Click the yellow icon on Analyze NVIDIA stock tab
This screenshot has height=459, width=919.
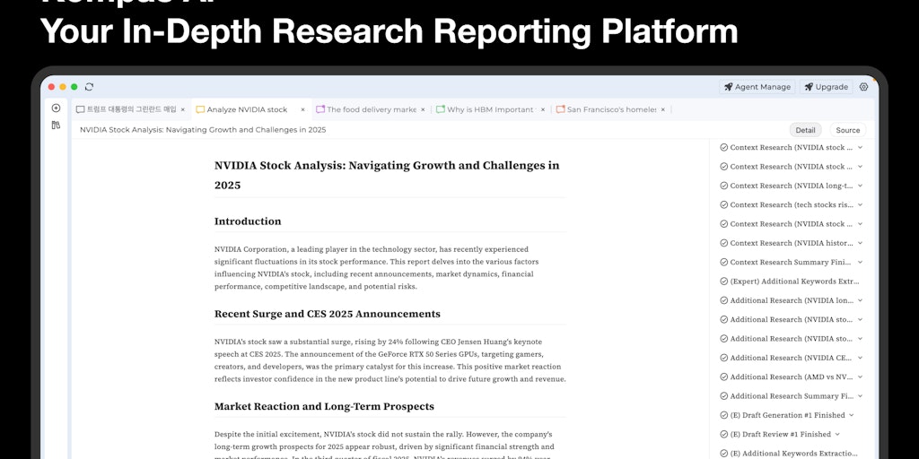[x=200, y=109]
